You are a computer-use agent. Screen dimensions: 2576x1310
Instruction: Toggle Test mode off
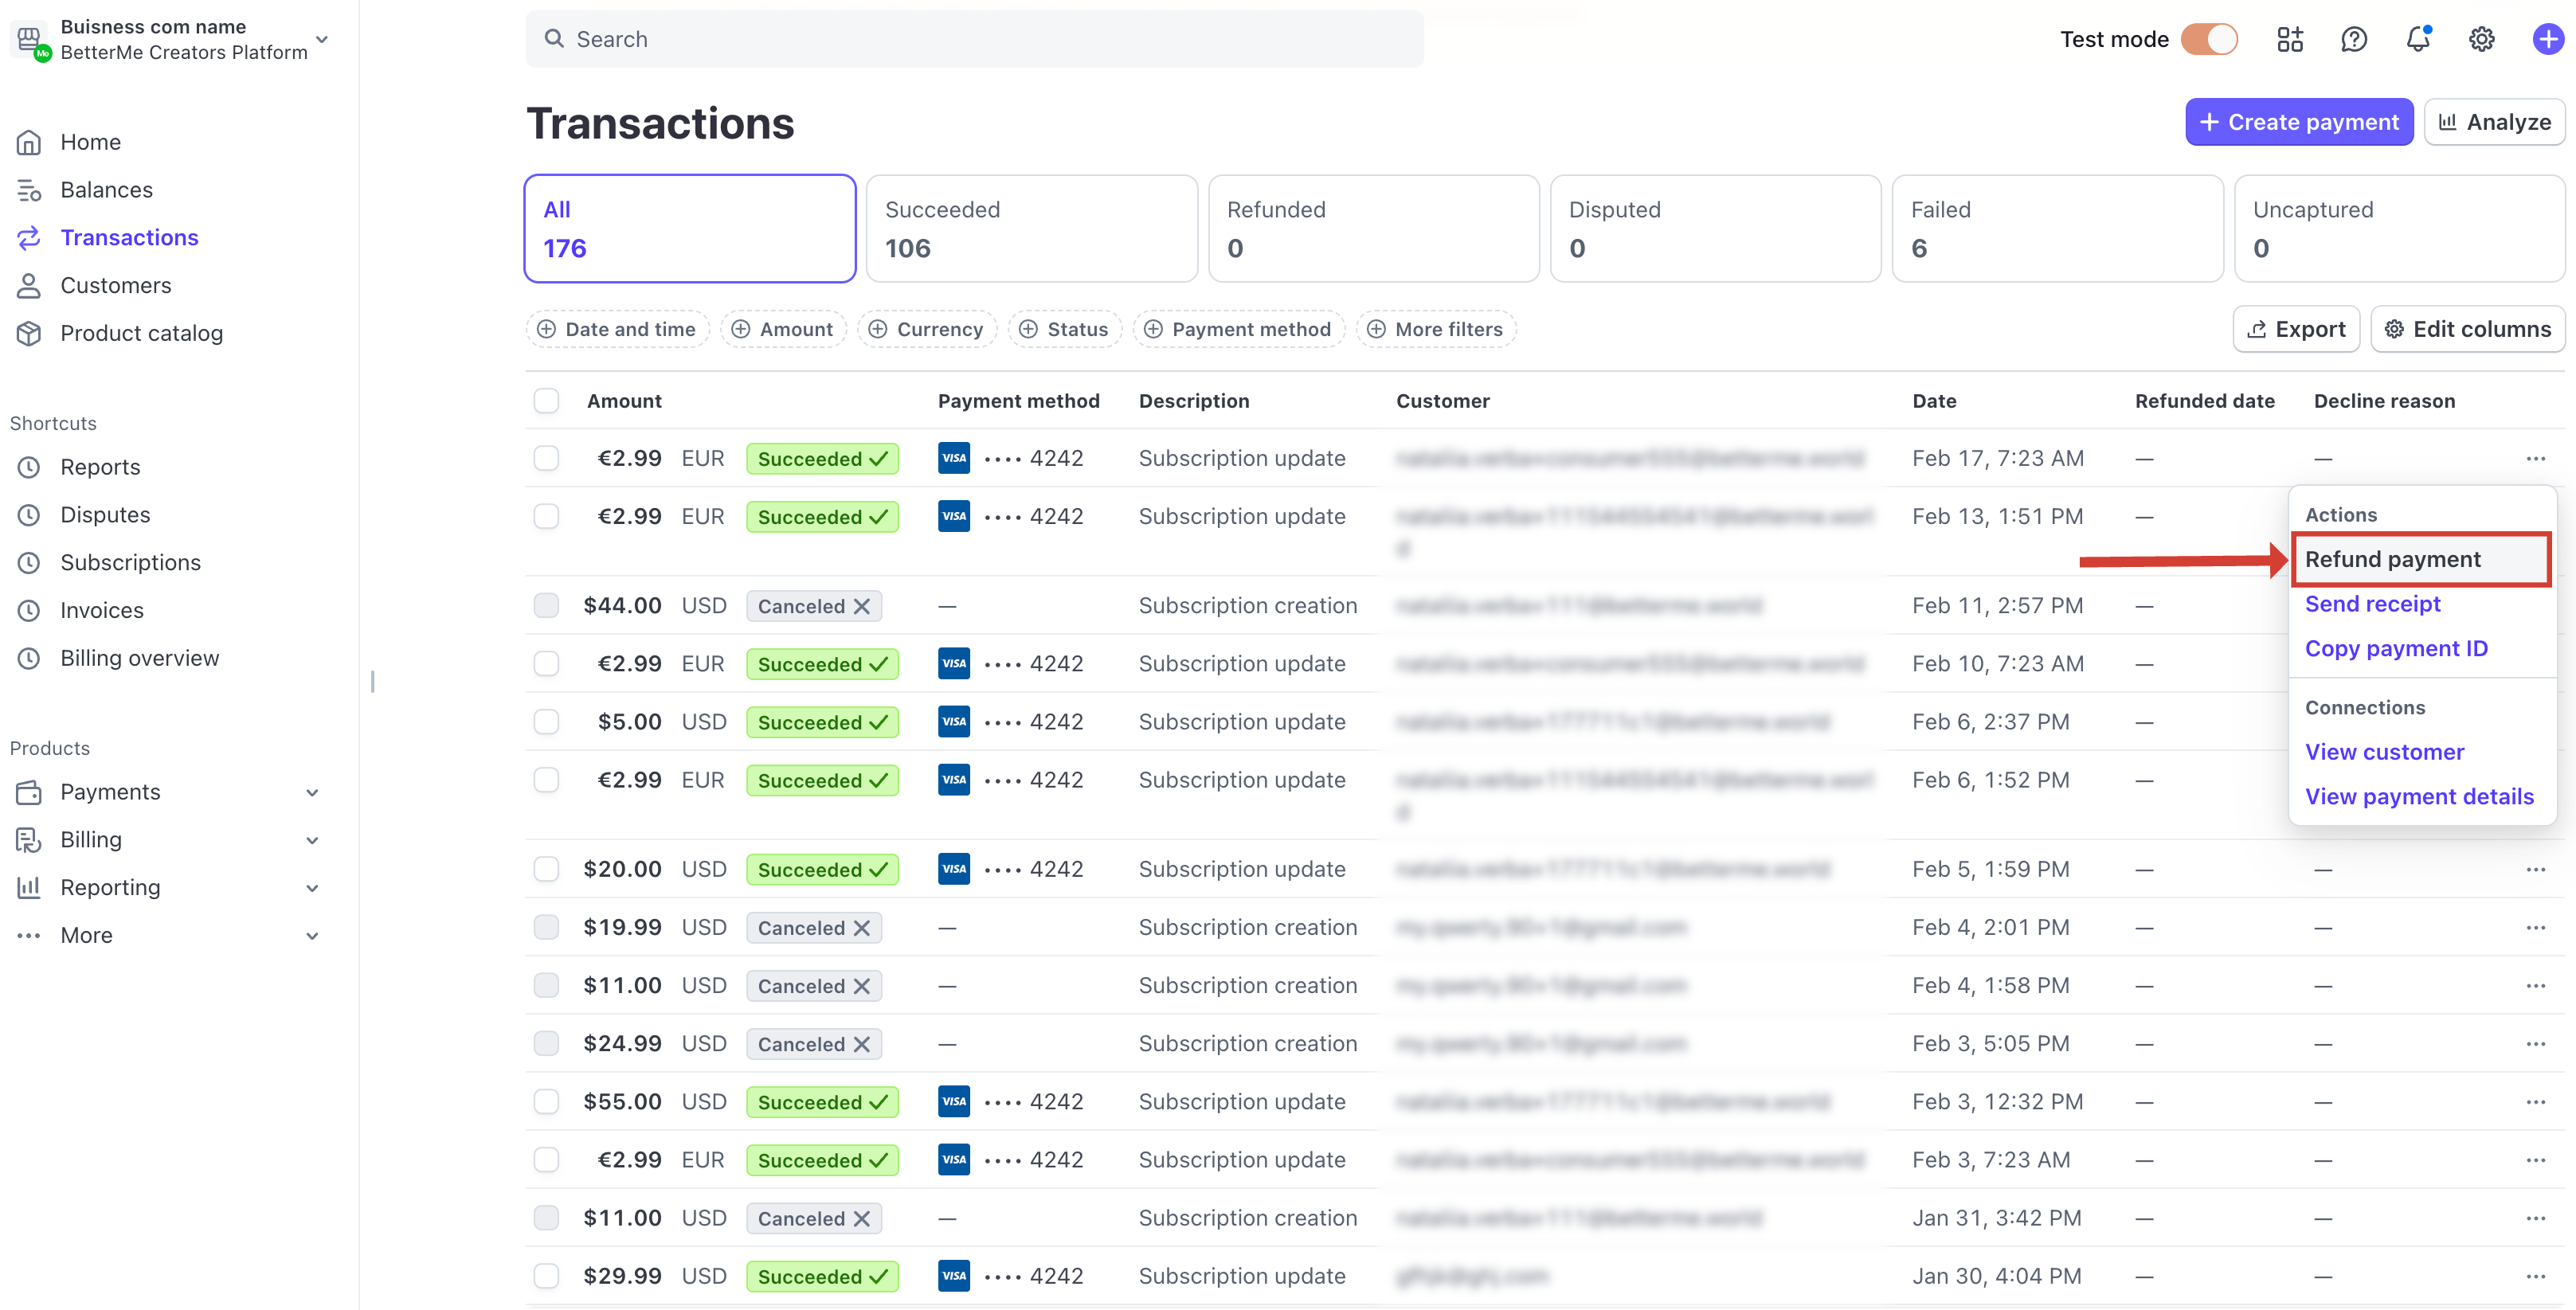click(x=2210, y=39)
